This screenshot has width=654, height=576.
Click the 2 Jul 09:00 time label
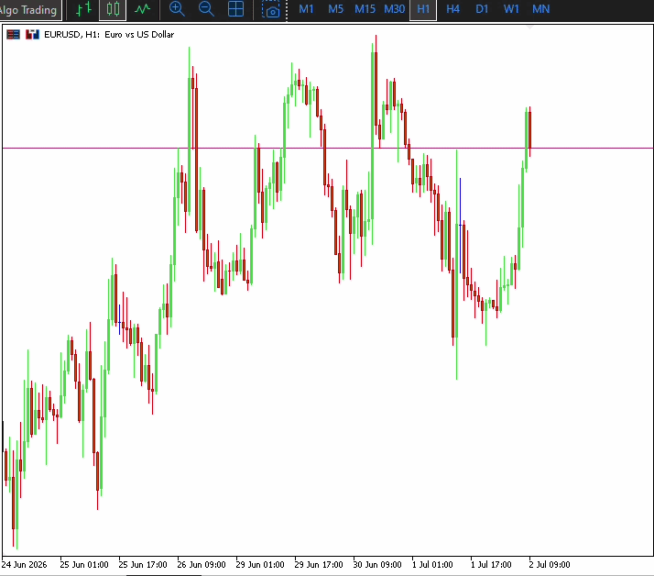point(550,565)
